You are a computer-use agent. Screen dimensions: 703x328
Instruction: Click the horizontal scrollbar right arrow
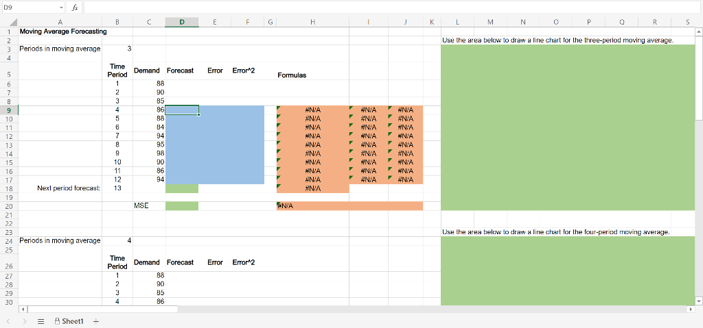pyautogui.click(x=690, y=310)
